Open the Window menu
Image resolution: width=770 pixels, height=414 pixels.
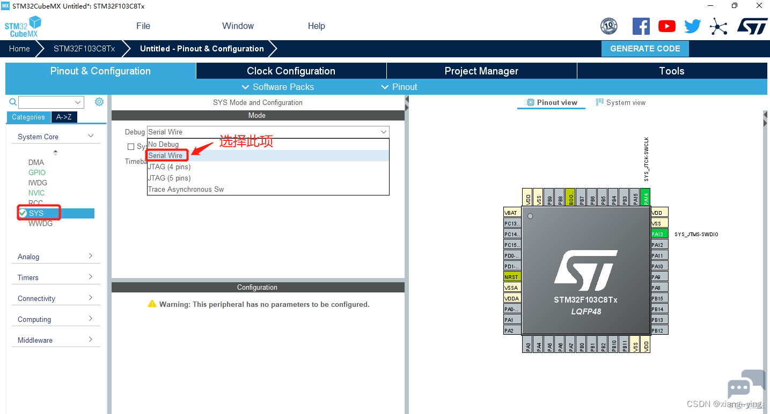[x=238, y=26]
